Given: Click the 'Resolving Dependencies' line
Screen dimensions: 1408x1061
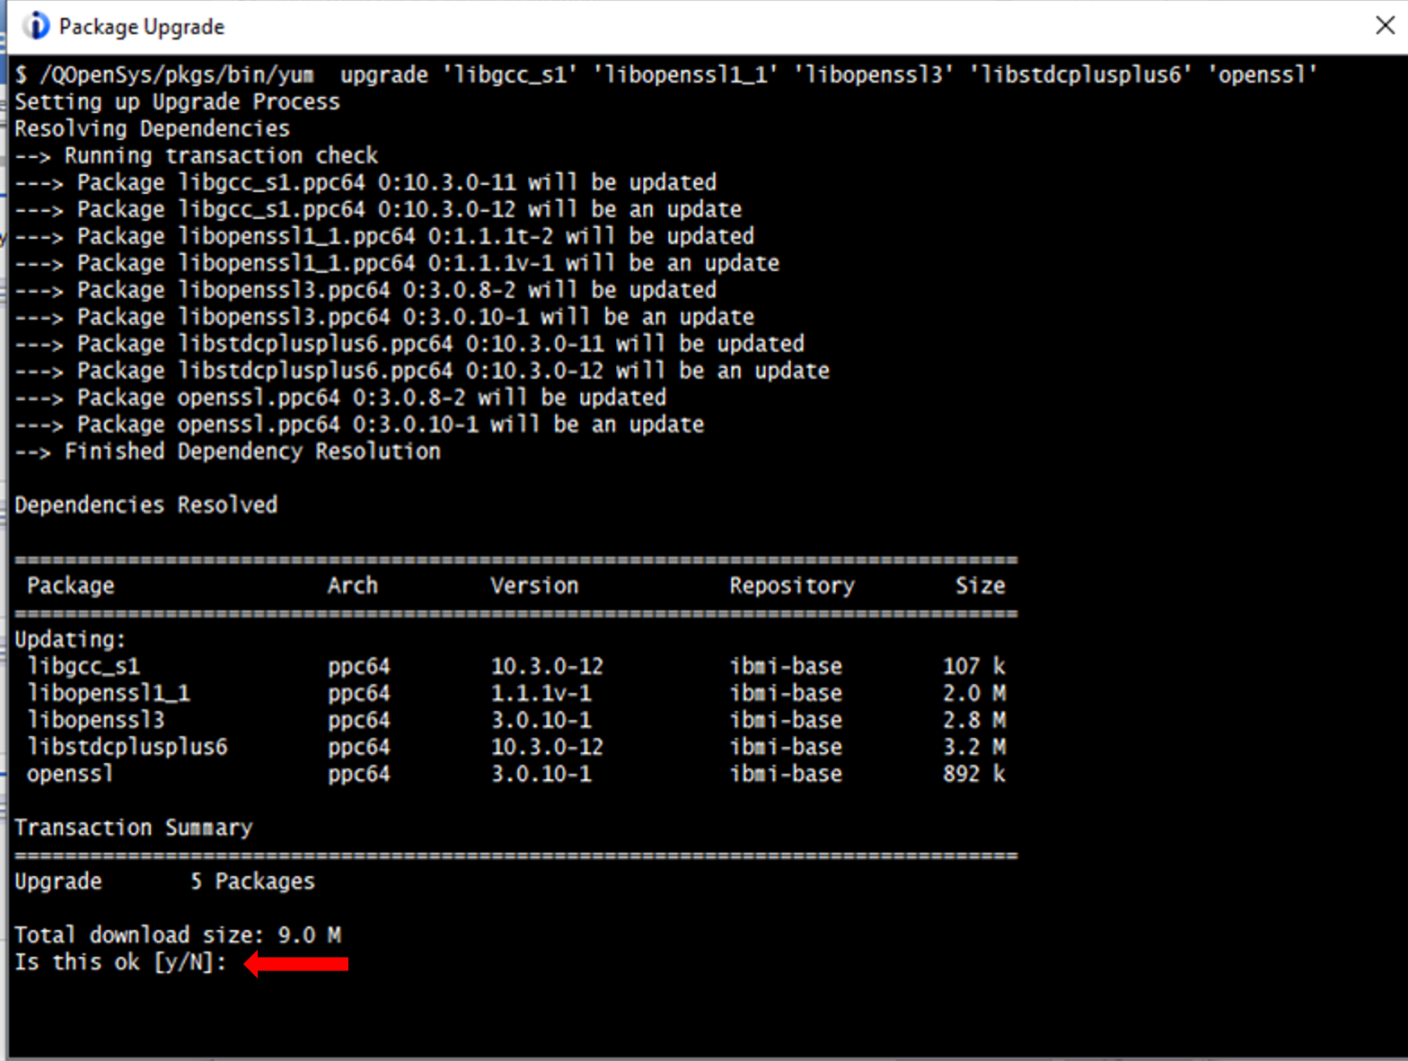Looking at the screenshot, I should tap(152, 128).
